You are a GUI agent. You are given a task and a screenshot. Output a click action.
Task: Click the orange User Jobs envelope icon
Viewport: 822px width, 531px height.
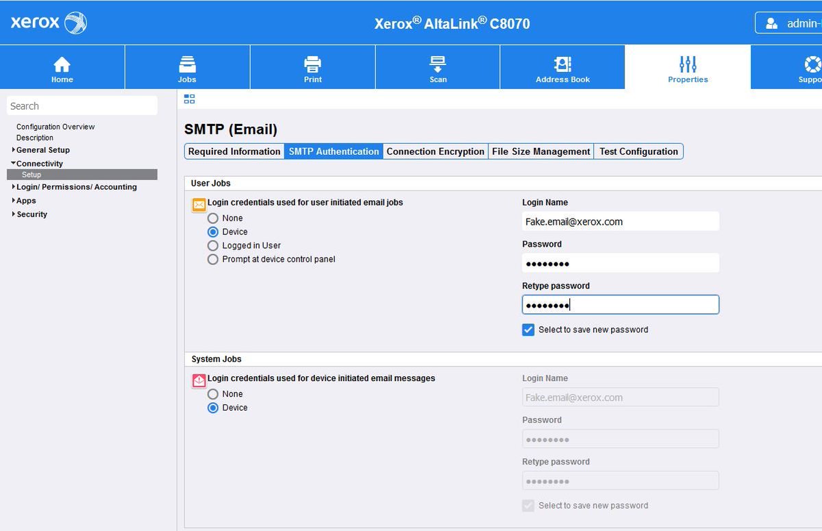199,204
